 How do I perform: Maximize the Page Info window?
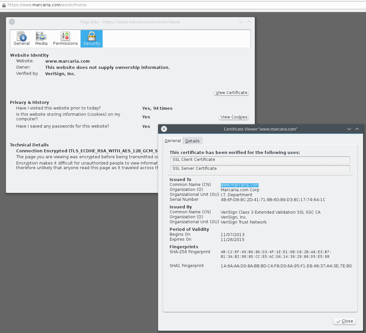tap(249, 22)
